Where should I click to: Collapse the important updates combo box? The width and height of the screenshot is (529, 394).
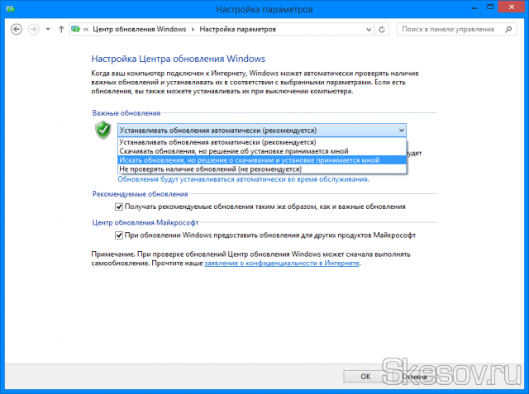click(401, 130)
